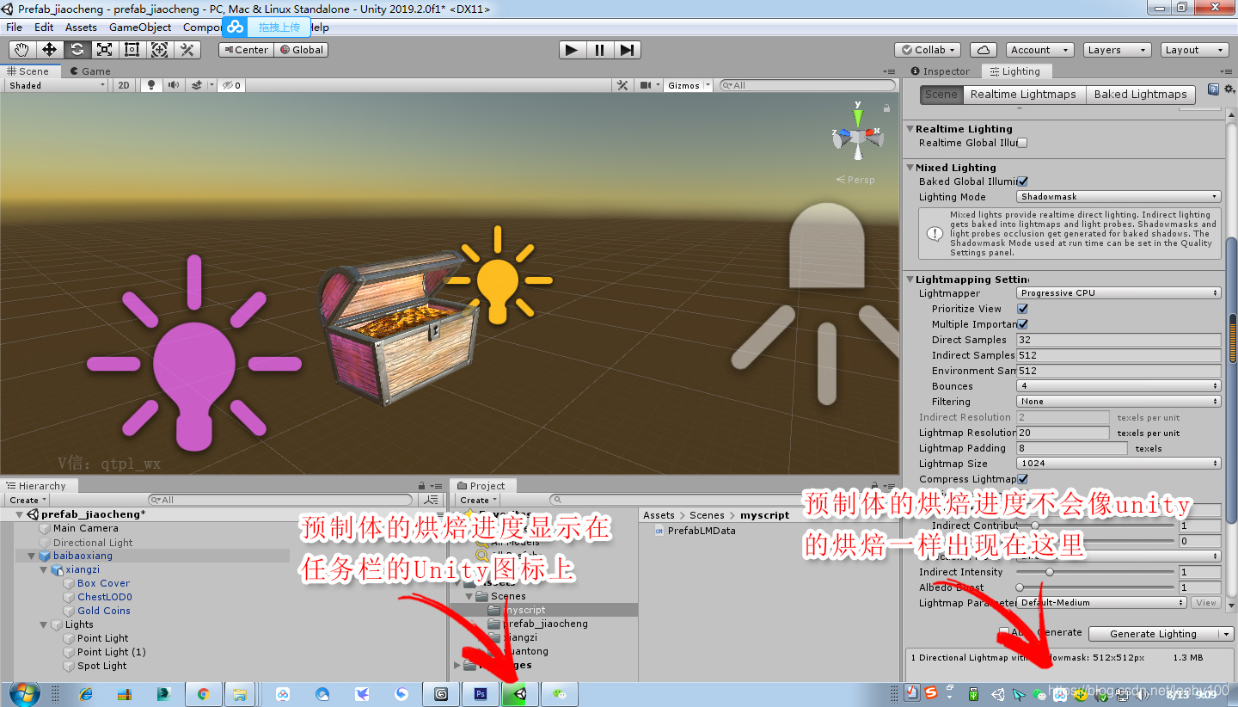The height and width of the screenshot is (707, 1238).
Task: Open the GameObject menu
Action: tap(140, 27)
